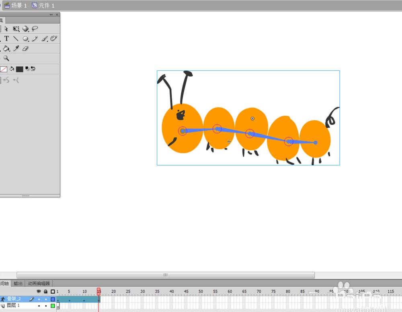Choose the Lasso tool
The width and height of the screenshot is (402, 312).
(35, 29)
